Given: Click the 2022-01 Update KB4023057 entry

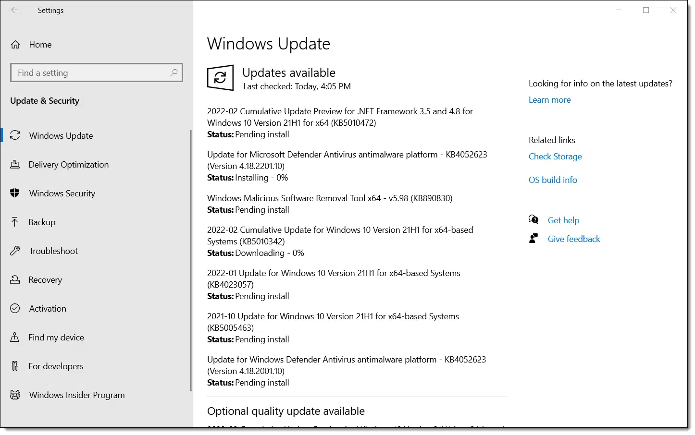Looking at the screenshot, I should (334, 285).
